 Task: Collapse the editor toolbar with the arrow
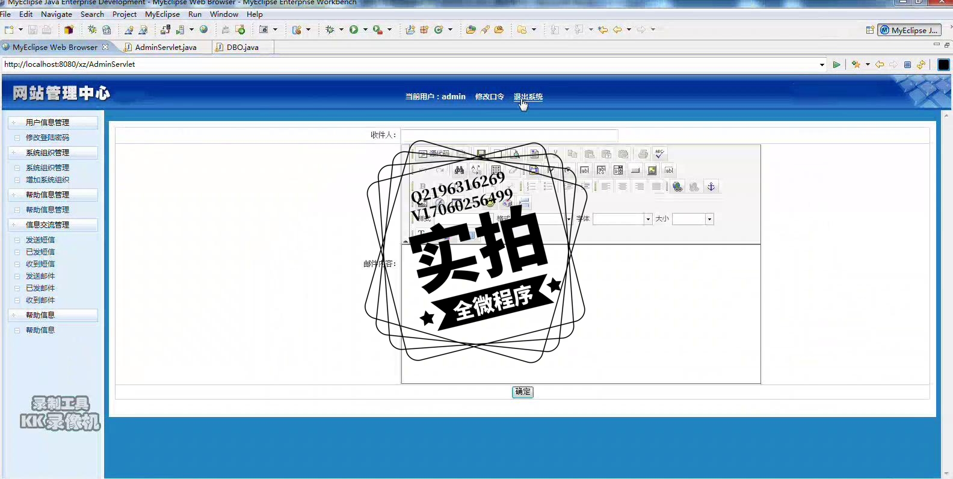tap(406, 241)
